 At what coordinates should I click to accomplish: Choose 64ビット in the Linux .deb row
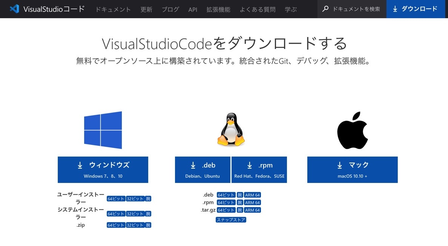coord(226,195)
